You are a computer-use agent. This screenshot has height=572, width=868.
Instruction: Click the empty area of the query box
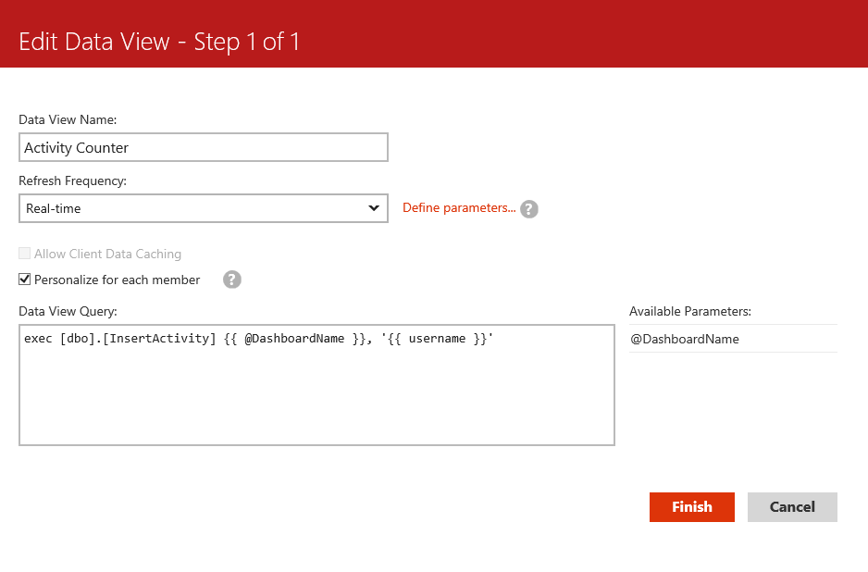point(316,398)
